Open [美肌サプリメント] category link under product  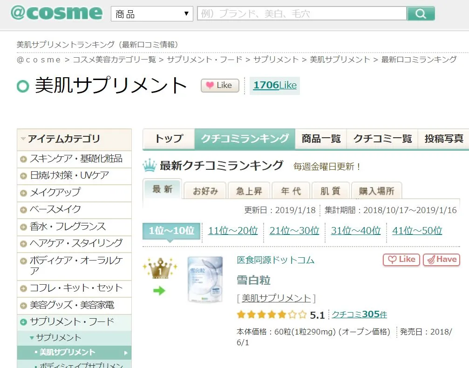(276, 298)
